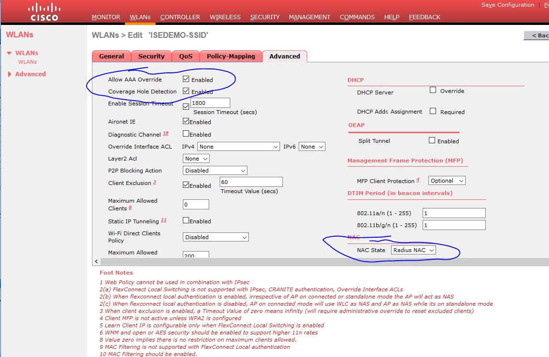Click horizontal scrollbar left arrow
Screen dimensions: 549x357
pyautogui.click(x=96, y=261)
